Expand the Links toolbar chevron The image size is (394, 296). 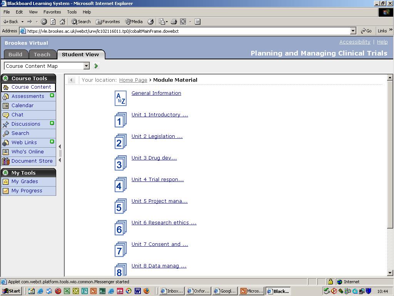[391, 30]
